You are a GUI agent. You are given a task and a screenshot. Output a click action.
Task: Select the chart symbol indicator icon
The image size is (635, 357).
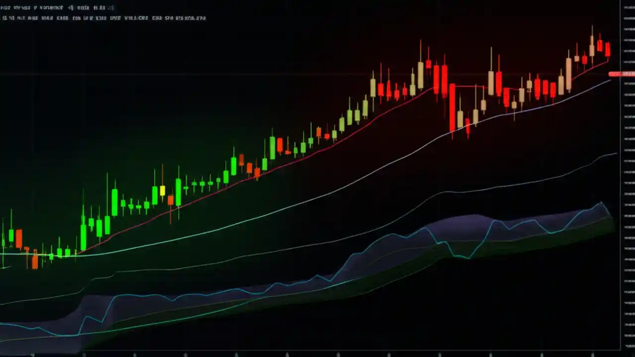click(x=5, y=7)
